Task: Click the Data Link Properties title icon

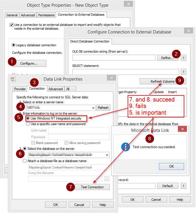Action: [x=13, y=79]
